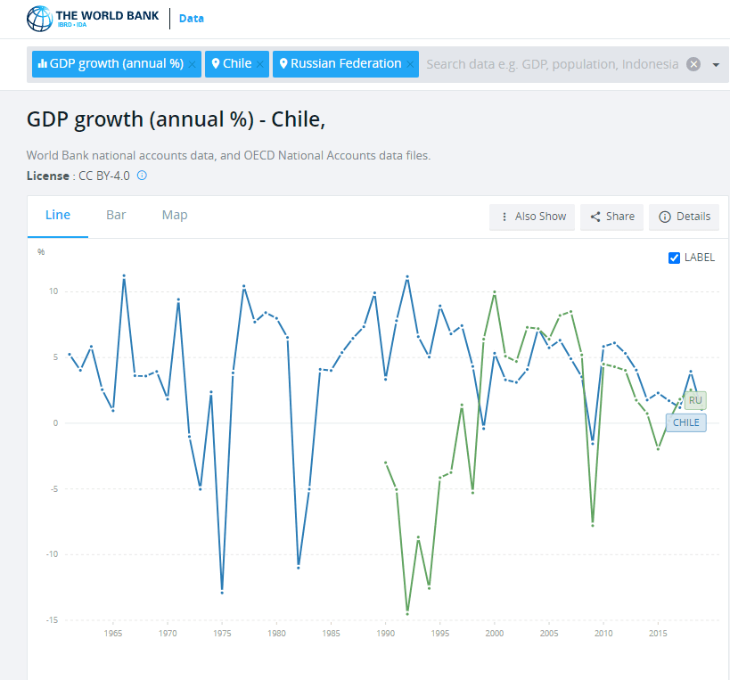
Task: Open the Also Show dropdown
Action: click(x=533, y=217)
